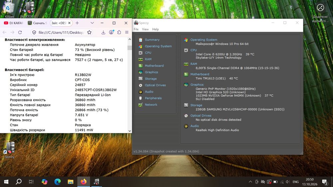Image resolution: width=333 pixels, height=187 pixels.
Task: Select text 36860 mWh beside Розрахована ємність
Action: (x=85, y=100)
